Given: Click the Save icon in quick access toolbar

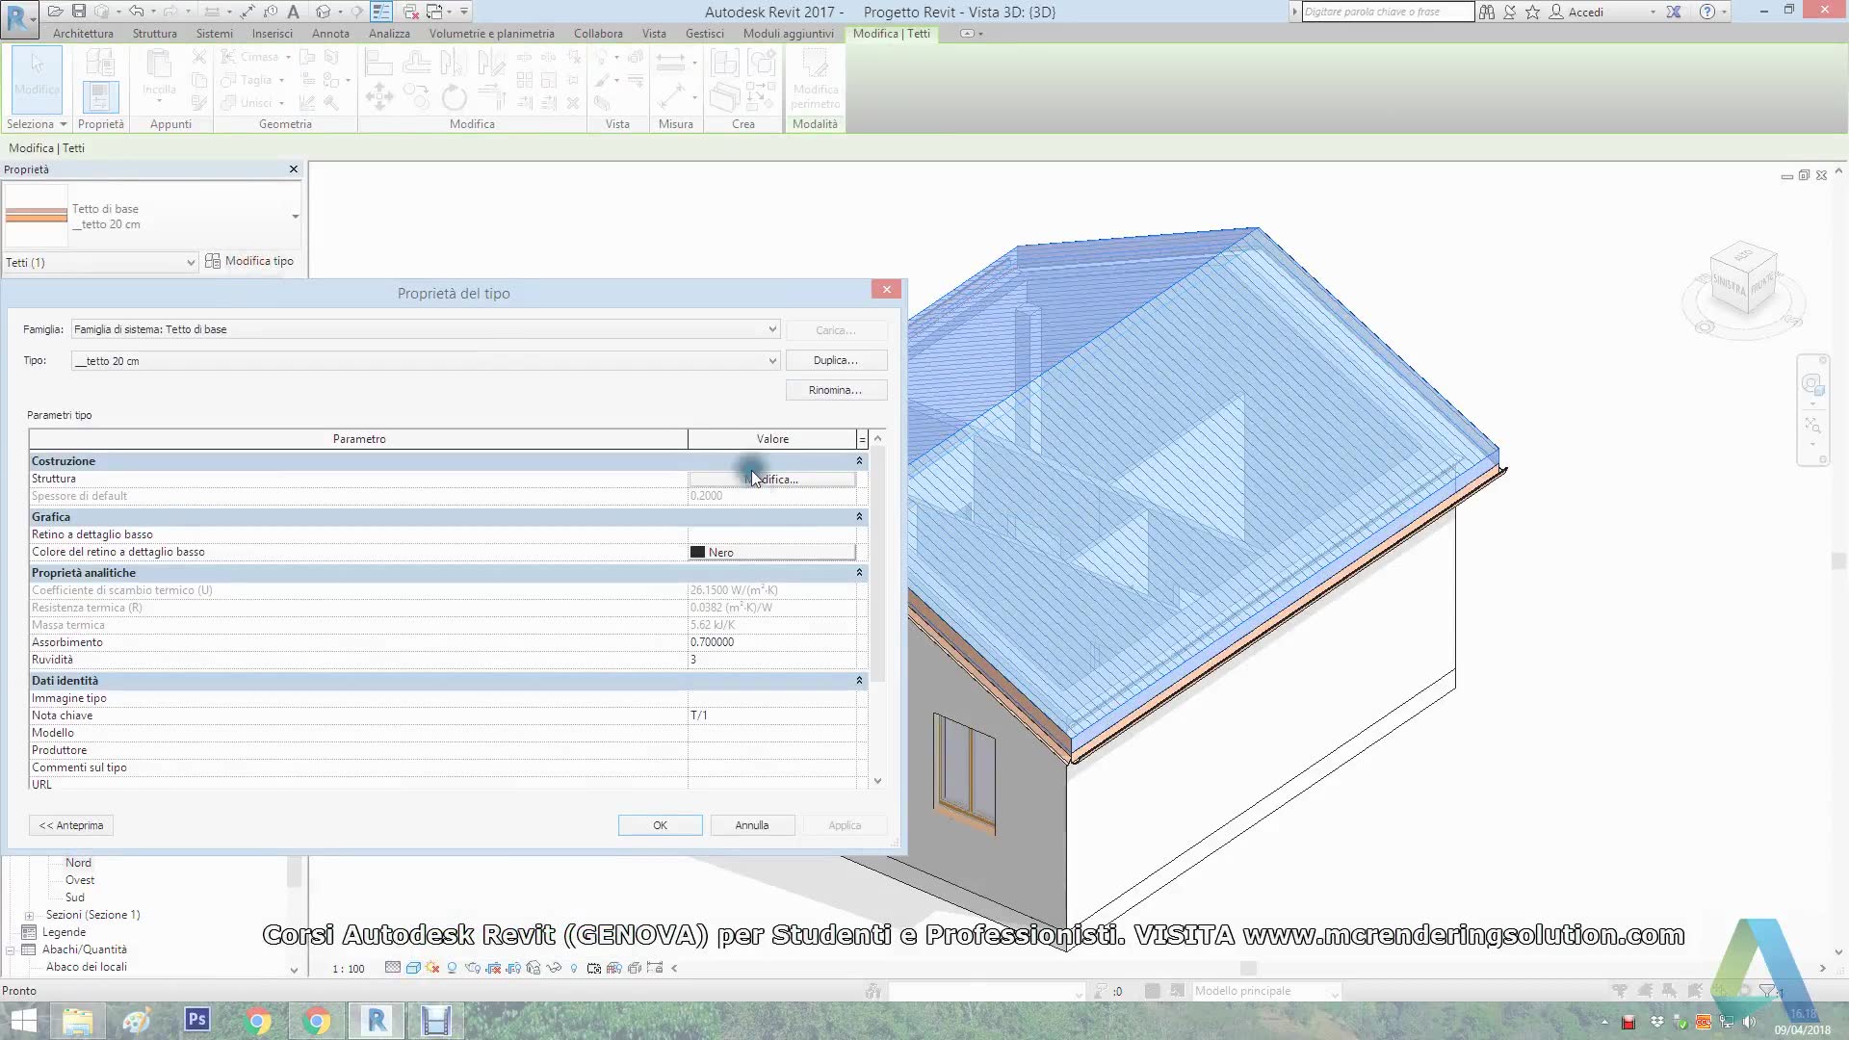Looking at the screenshot, I should point(79,12).
